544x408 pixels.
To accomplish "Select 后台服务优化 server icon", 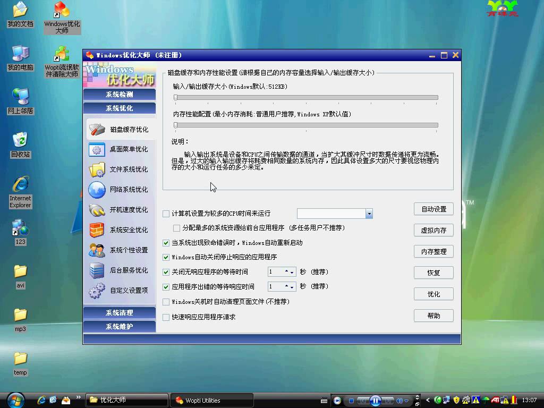I will click(97, 270).
